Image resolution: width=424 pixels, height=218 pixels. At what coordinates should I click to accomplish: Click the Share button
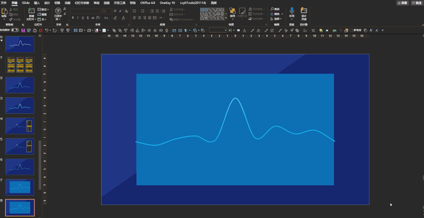[402, 3]
